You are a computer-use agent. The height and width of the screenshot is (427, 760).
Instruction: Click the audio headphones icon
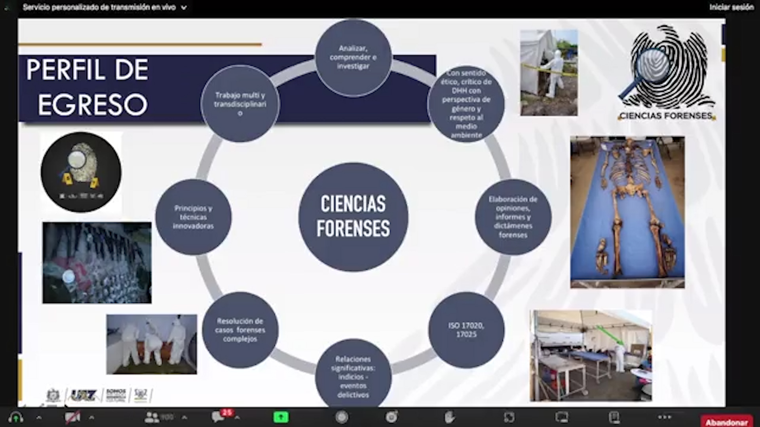16,417
